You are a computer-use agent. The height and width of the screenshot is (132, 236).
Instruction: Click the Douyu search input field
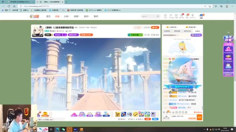tap(149, 16)
